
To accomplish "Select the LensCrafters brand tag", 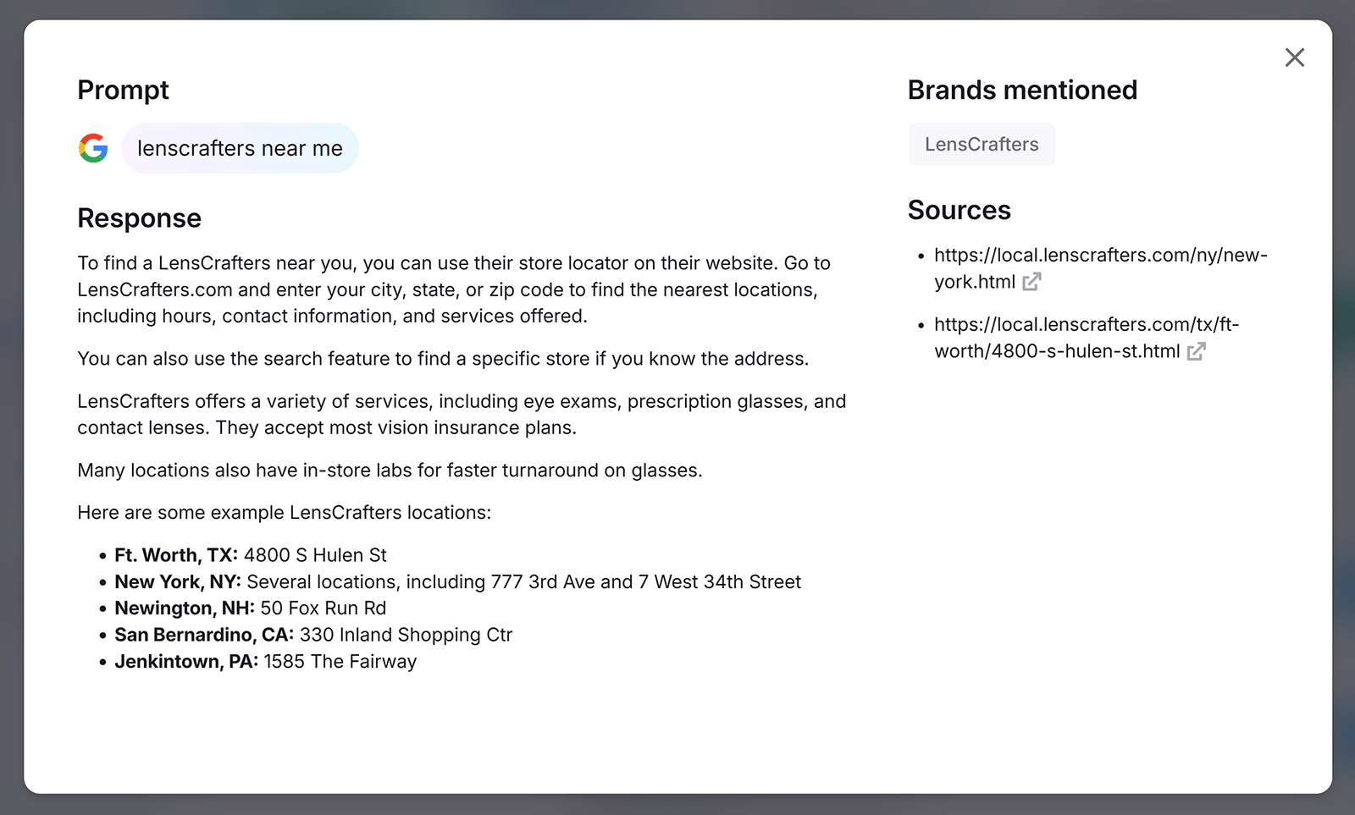I will pyautogui.click(x=981, y=144).
